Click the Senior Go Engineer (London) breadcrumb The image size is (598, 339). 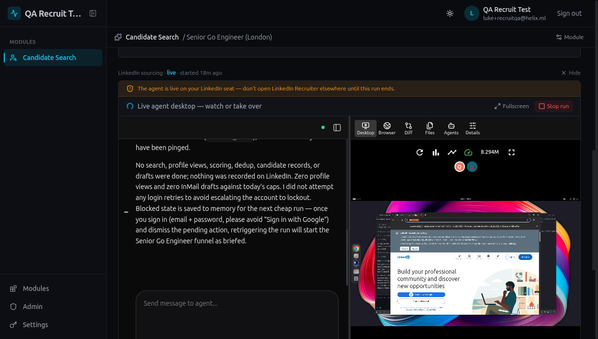[229, 37]
